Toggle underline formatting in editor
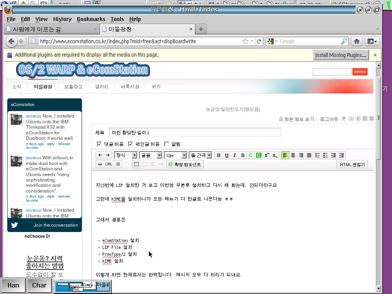392x294 pixels. tap(227, 155)
